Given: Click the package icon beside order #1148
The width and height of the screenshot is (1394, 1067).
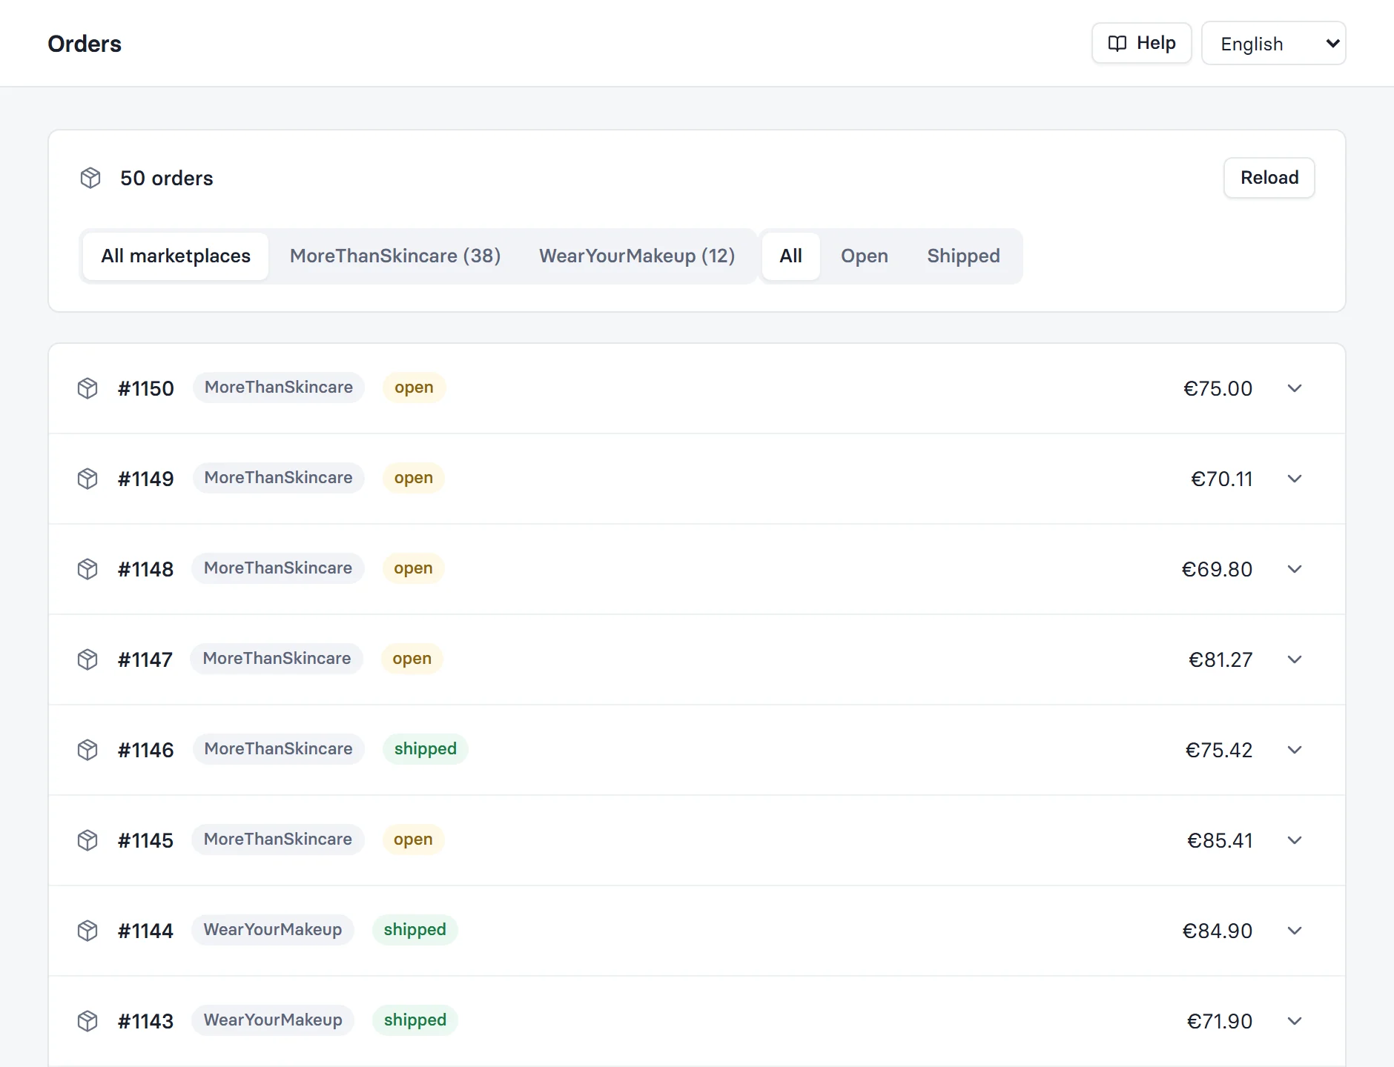Looking at the screenshot, I should point(87,569).
